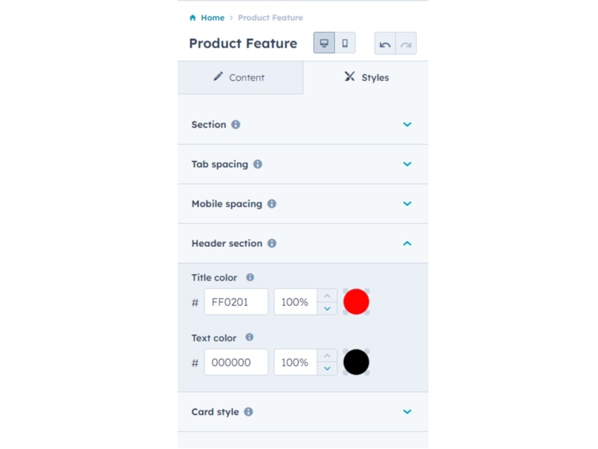The width and height of the screenshot is (598, 449).
Task: Click the undo icon
Action: (385, 42)
